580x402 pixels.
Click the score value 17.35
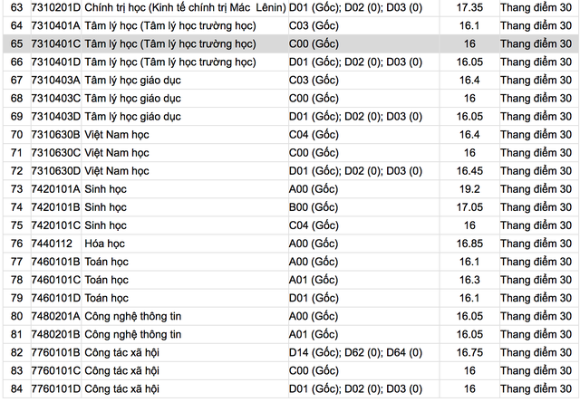(469, 7)
